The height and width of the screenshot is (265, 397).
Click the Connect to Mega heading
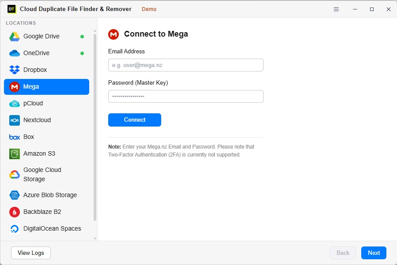156,34
